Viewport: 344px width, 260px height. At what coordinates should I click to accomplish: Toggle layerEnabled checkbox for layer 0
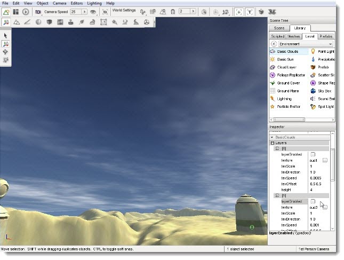click(x=313, y=154)
